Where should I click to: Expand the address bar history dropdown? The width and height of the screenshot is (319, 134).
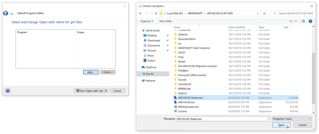[258, 14]
